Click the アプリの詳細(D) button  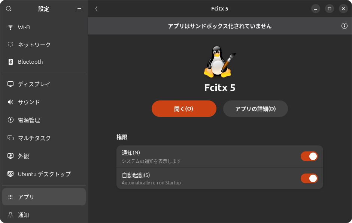(255, 109)
